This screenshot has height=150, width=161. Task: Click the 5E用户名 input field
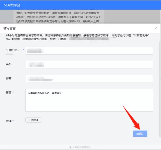[89, 51]
